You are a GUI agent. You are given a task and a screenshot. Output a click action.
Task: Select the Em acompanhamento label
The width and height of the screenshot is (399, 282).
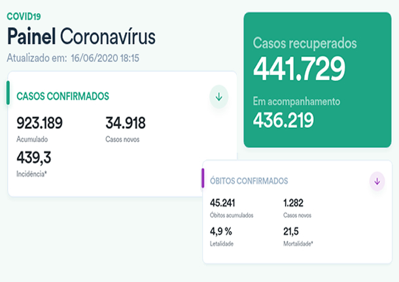click(x=296, y=101)
